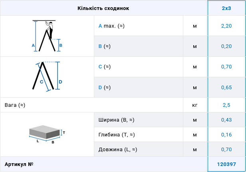
Task: Click the "Глибина (T, ≈)" label
Action: point(117,135)
